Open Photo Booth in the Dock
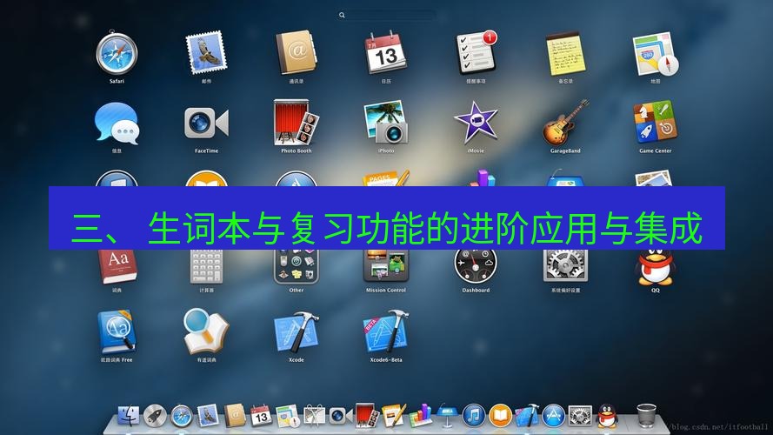The image size is (773, 435). (x=367, y=415)
